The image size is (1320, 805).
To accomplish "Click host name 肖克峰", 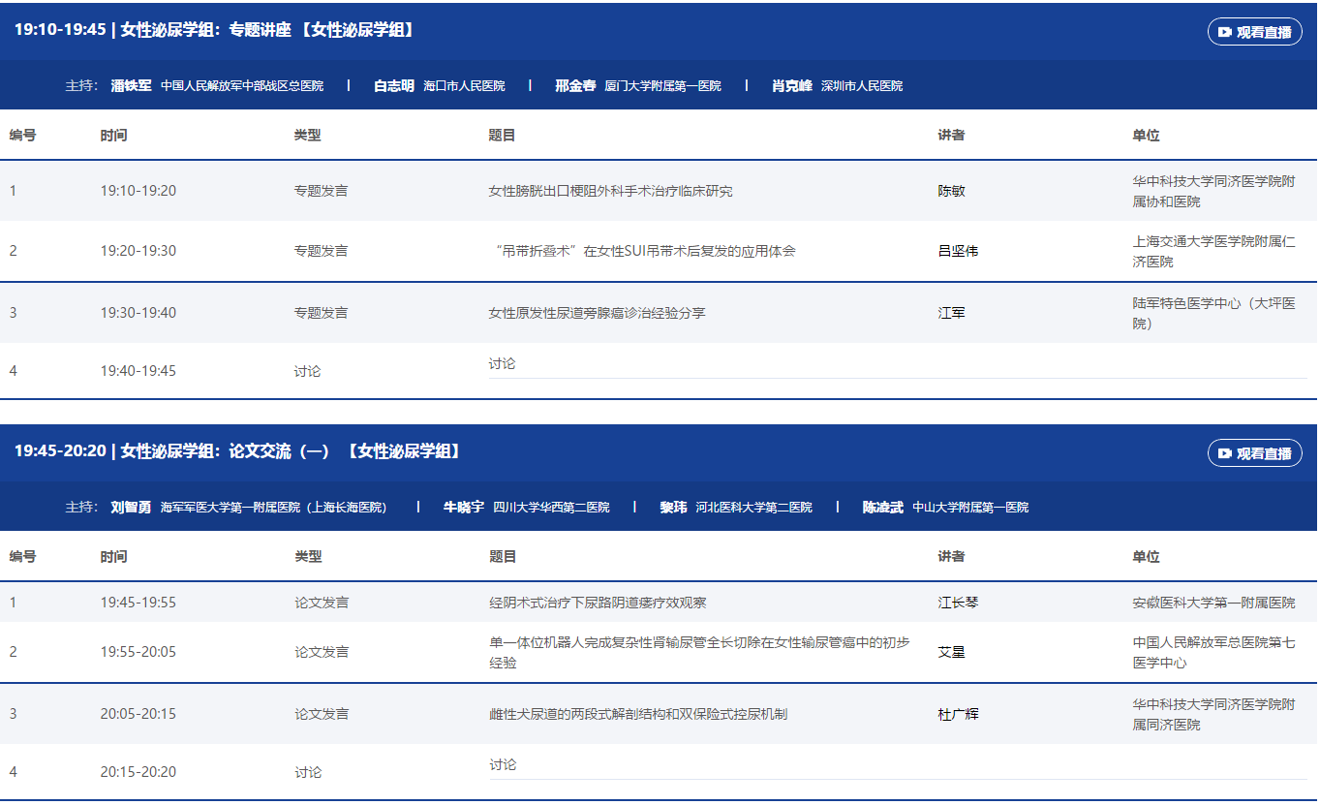I will pos(791,86).
